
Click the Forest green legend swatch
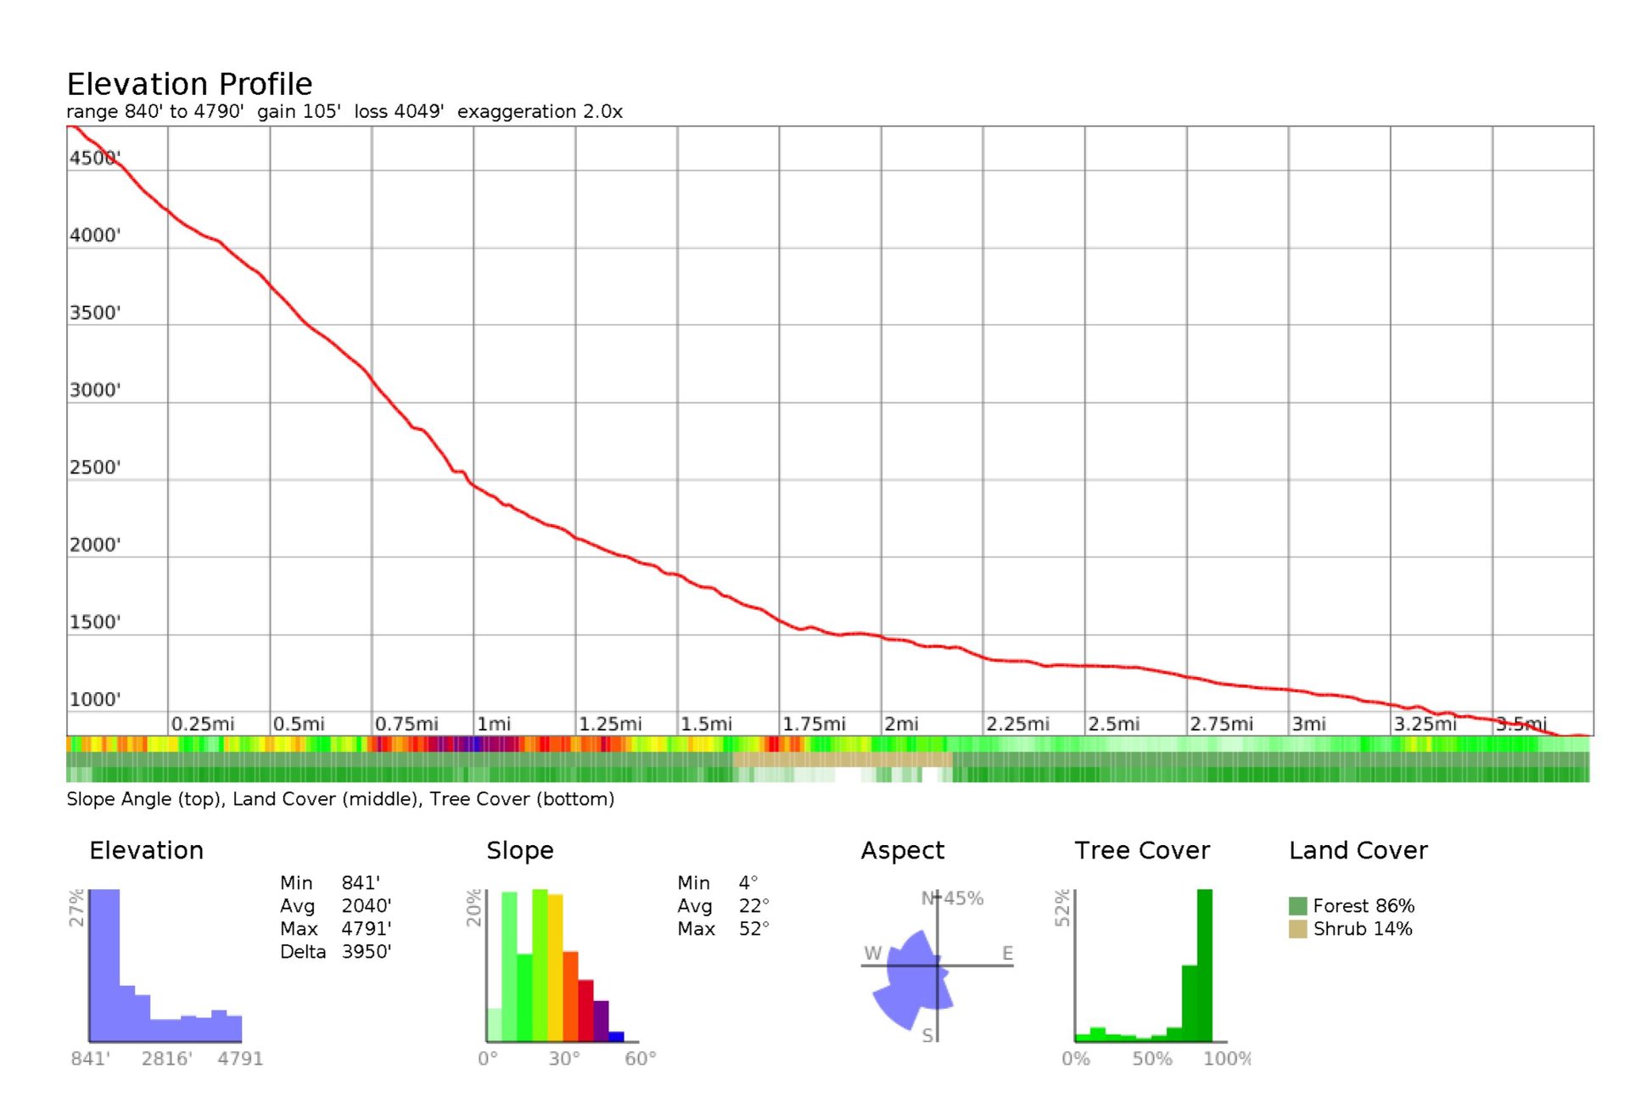1296,905
